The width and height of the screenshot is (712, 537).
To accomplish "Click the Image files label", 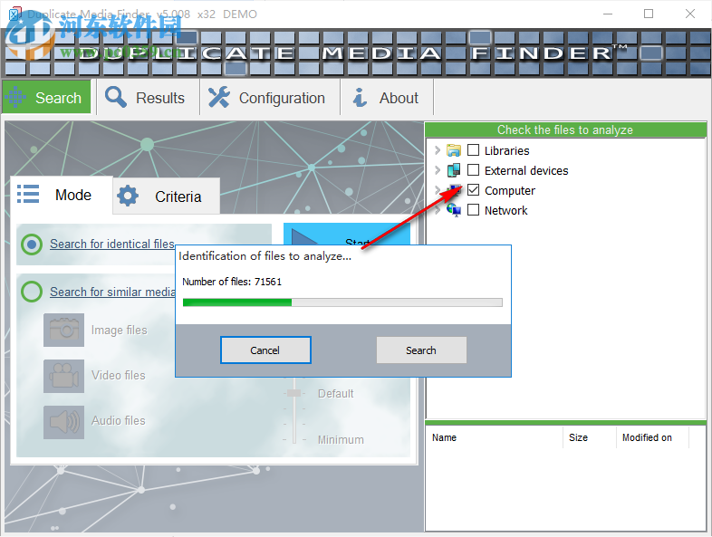I will (x=119, y=330).
